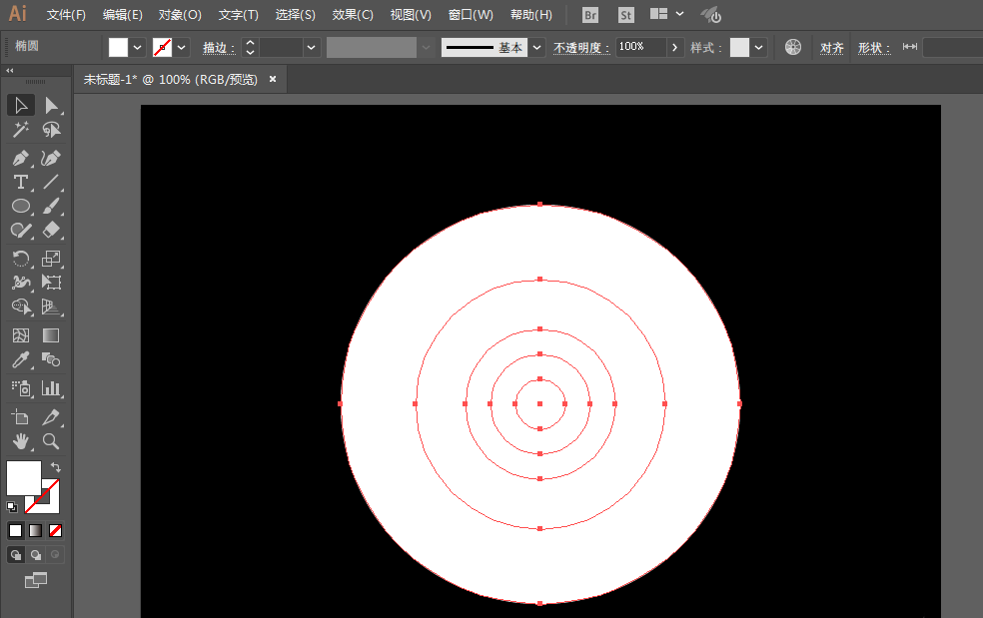Select the Zoom magnifier tool
The image size is (983, 618).
[51, 440]
